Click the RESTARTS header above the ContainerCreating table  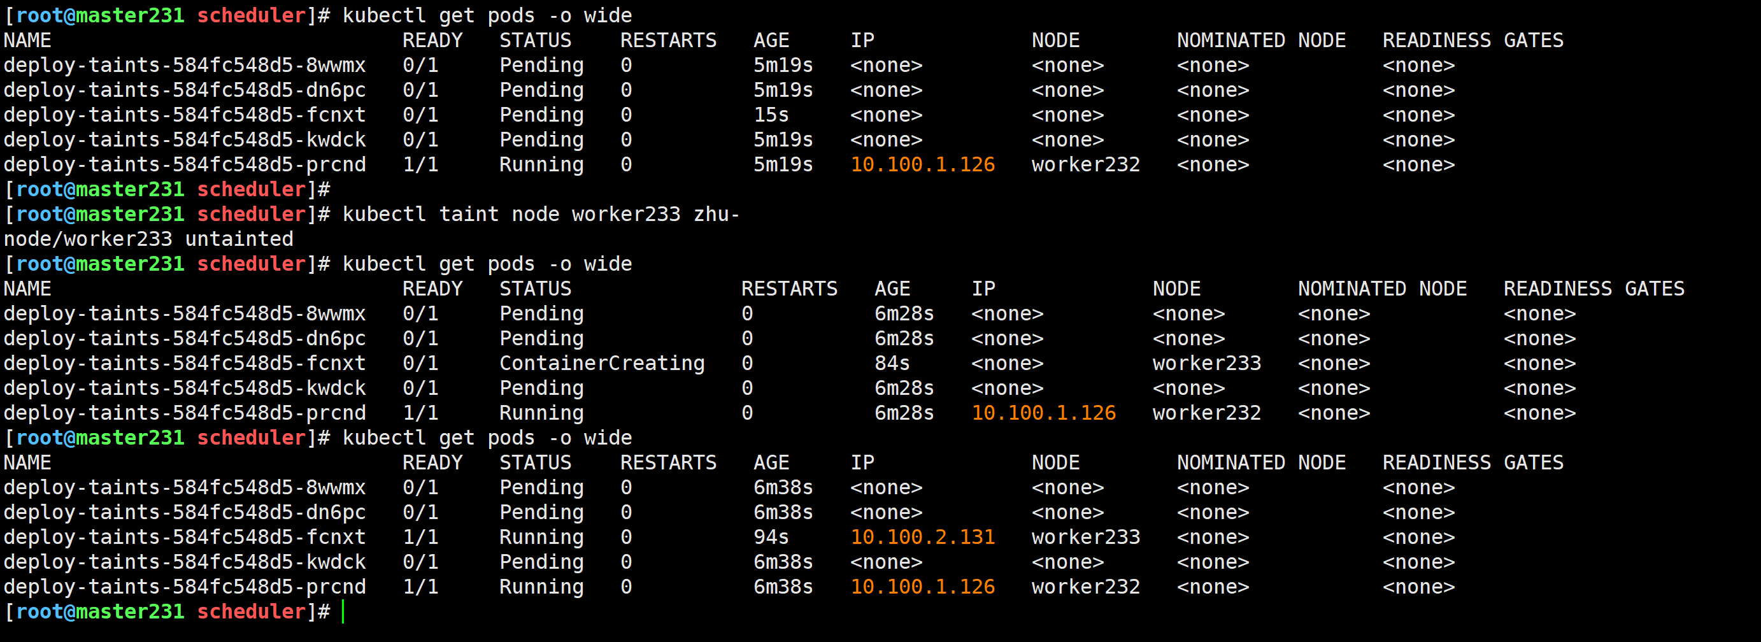(789, 289)
